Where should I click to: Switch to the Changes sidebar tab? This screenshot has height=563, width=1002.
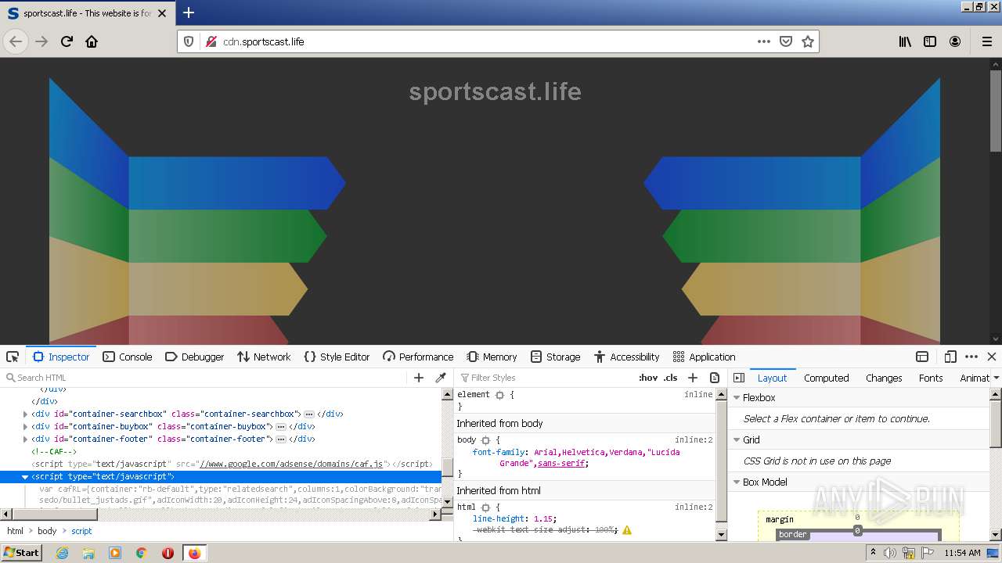884,378
